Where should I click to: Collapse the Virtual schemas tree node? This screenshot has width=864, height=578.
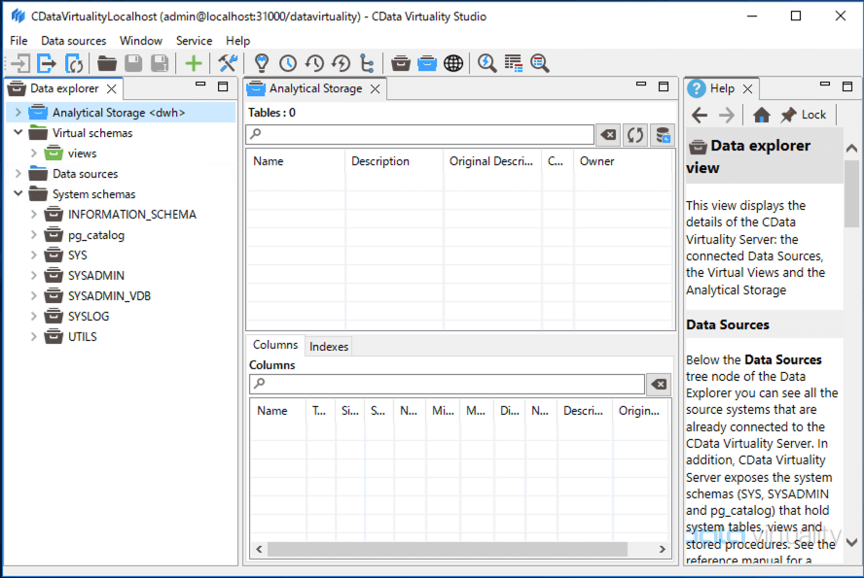pyautogui.click(x=18, y=133)
